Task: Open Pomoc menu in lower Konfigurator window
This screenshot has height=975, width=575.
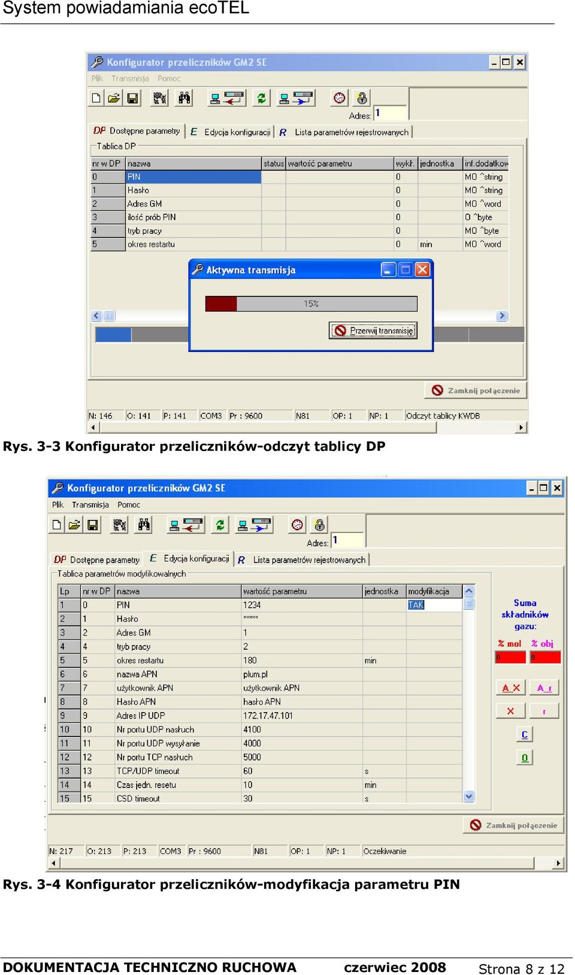Action: [129, 504]
